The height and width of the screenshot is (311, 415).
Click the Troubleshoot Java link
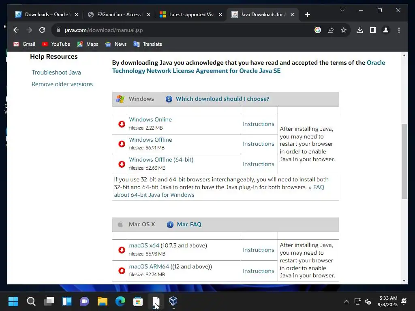[x=56, y=72]
